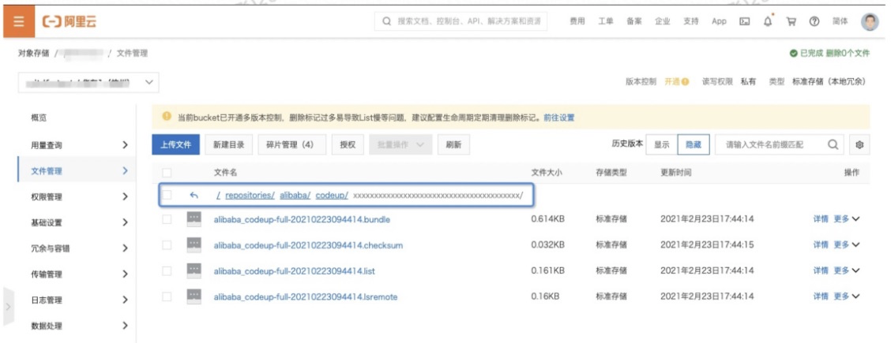
Task: Hide history versions with 隐藏
Action: click(694, 144)
